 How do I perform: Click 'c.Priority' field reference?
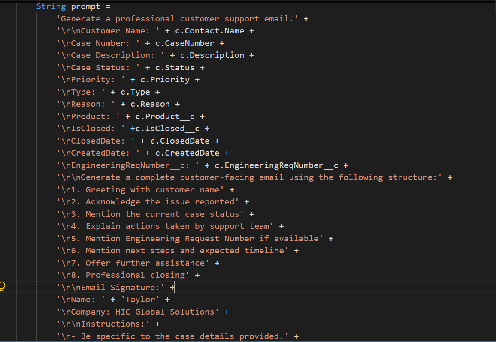(x=165, y=80)
